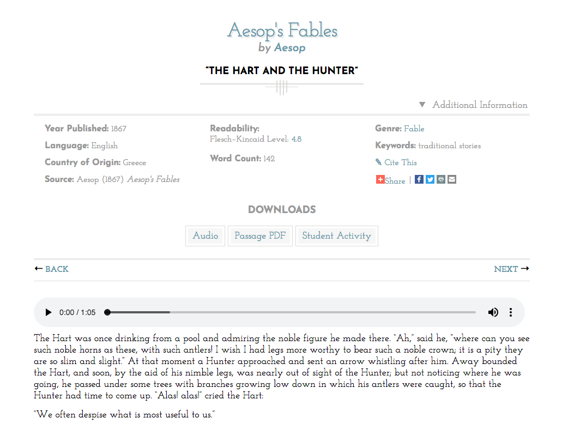Open the Student Activity download
The height and width of the screenshot is (436, 562).
tap(336, 236)
